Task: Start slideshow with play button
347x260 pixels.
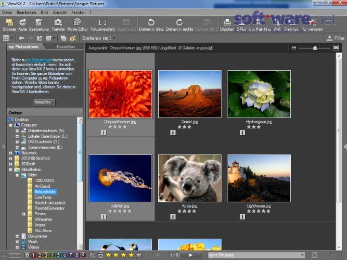Action: [x=190, y=255]
